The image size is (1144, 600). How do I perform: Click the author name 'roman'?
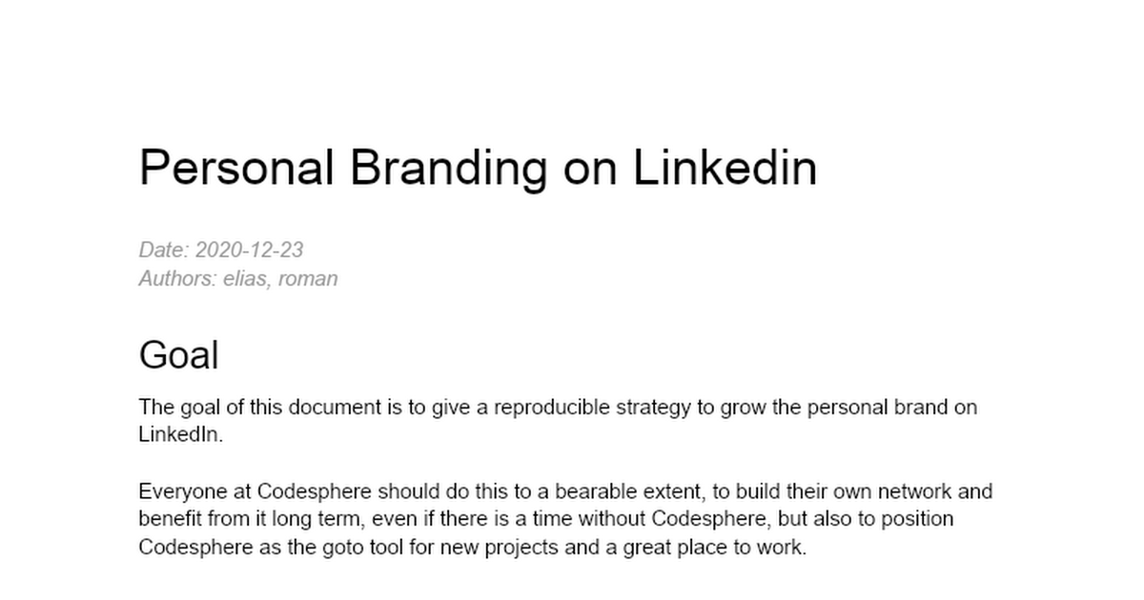tap(308, 279)
